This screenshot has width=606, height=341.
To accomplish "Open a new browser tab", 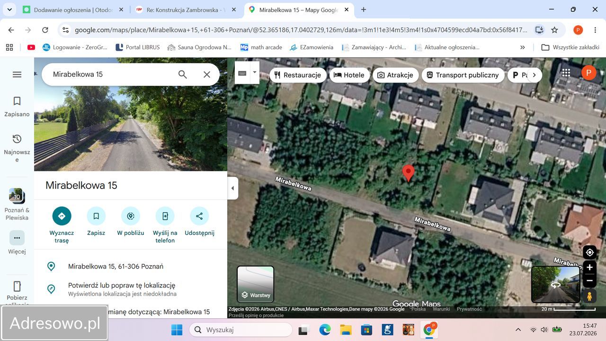I will coord(364,9).
